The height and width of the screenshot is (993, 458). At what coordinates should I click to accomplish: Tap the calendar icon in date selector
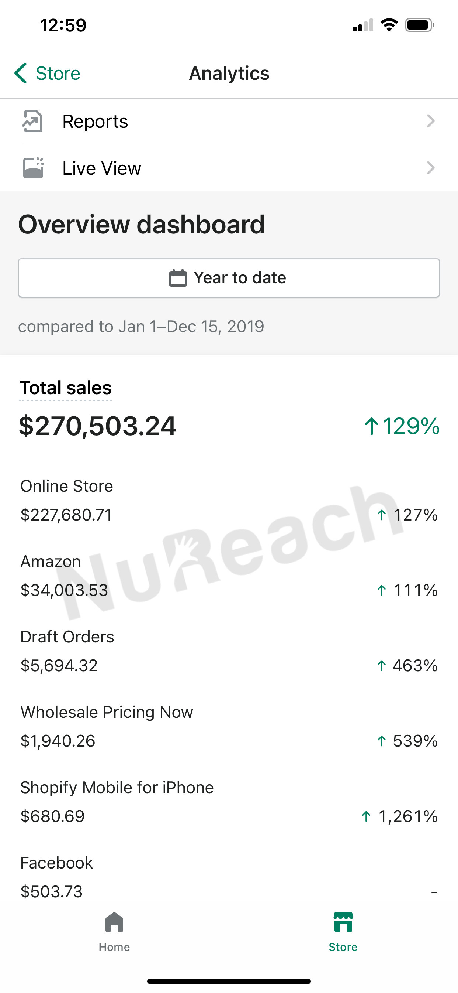click(x=178, y=278)
